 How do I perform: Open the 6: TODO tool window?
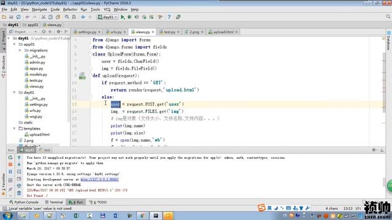[x=98, y=202]
